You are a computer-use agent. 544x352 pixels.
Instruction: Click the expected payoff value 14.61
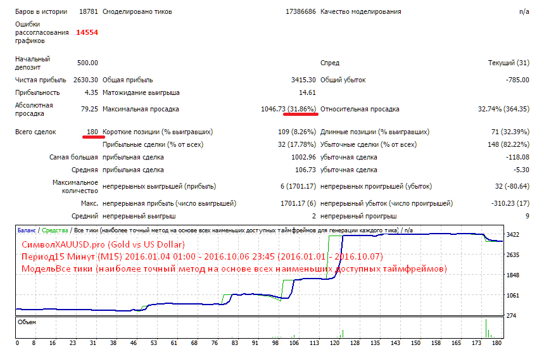click(307, 92)
